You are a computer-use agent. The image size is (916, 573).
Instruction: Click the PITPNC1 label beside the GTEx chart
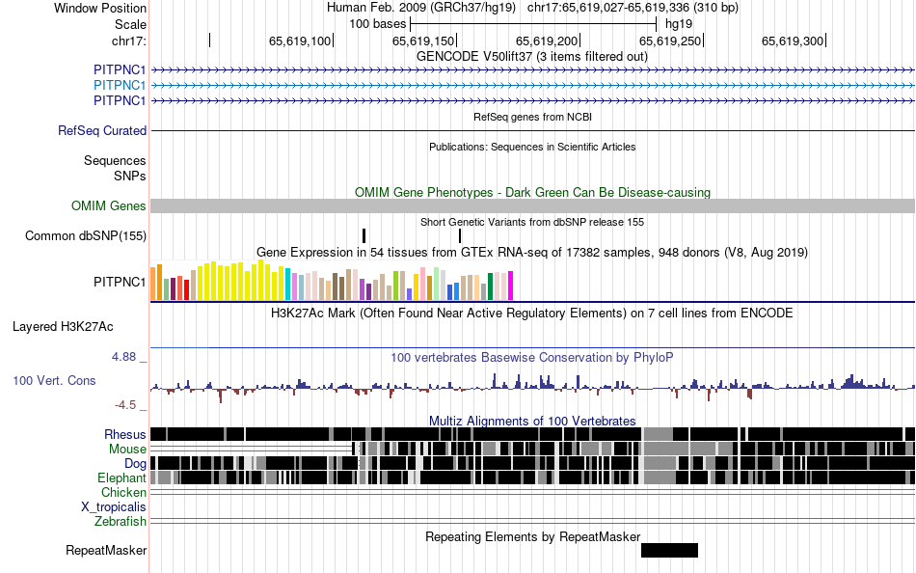pos(120,282)
